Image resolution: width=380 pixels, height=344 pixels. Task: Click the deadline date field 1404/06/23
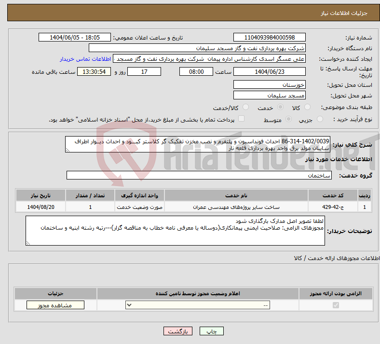[270, 71]
